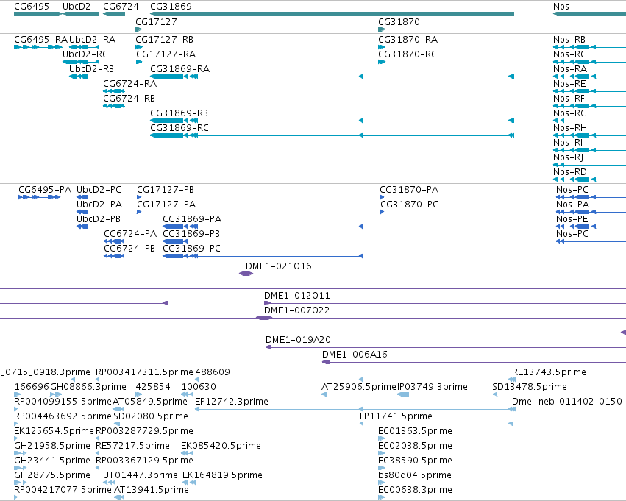The image size is (626, 501).
Task: Click BAC clone DME1-012O11
Action: (297, 296)
